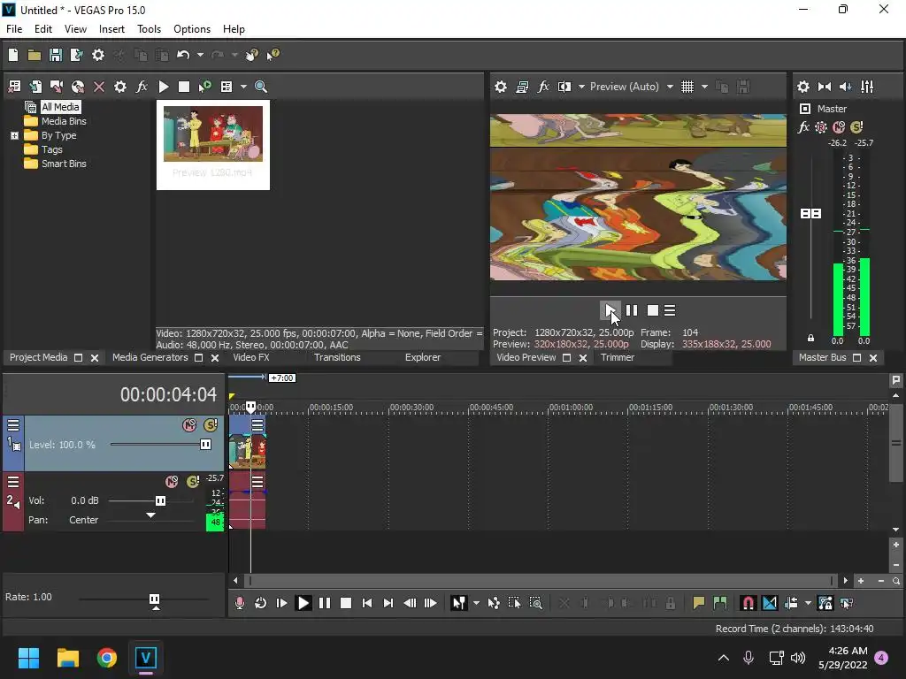Click the Master bus volume fader handle

coord(810,214)
